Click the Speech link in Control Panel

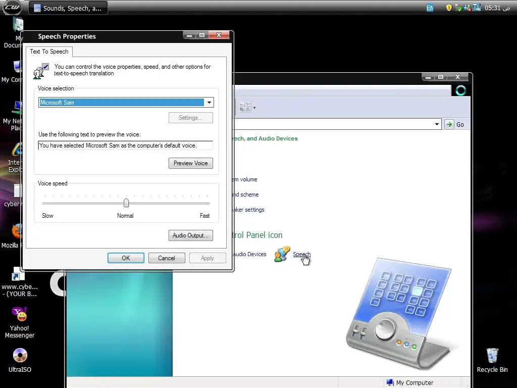302,254
